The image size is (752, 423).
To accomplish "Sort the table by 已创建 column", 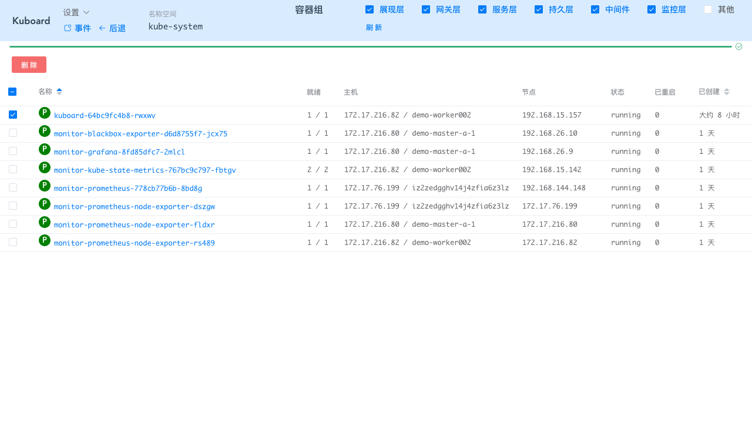I will [727, 92].
